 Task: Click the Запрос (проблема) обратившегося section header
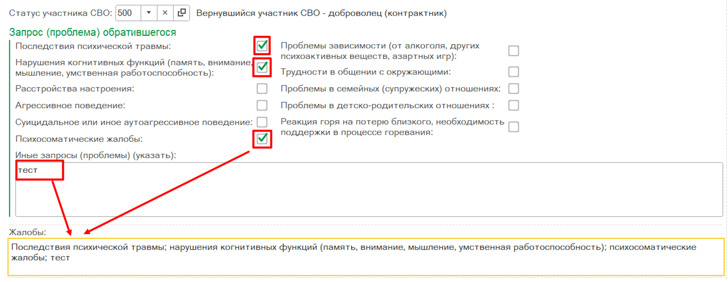(x=92, y=32)
